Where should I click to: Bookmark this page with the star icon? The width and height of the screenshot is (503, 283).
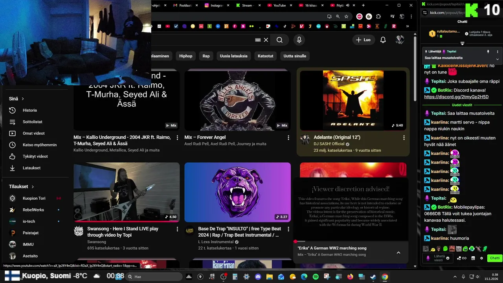pos(346,17)
